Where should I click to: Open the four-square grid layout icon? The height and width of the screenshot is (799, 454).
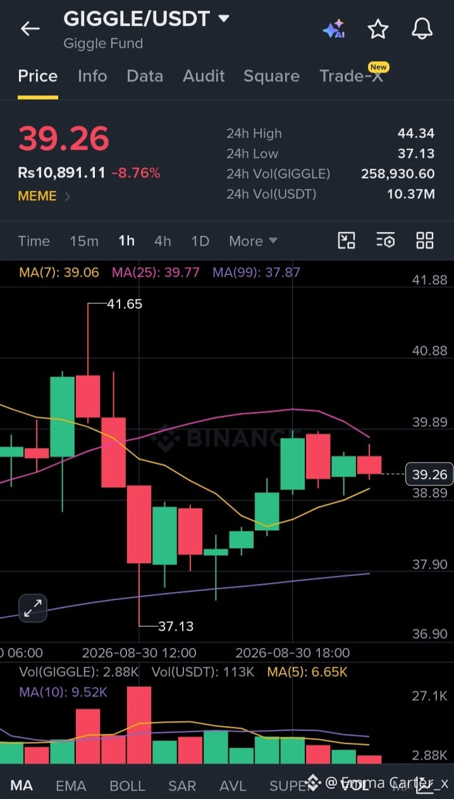425,240
